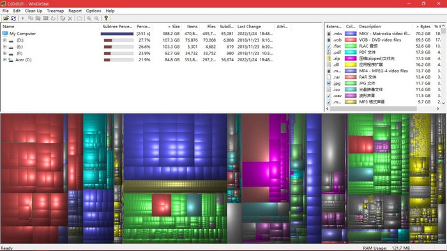Viewport: 447px width, 251px height.
Task: Click the Acer (C:) drive icon
Action: click(11, 60)
